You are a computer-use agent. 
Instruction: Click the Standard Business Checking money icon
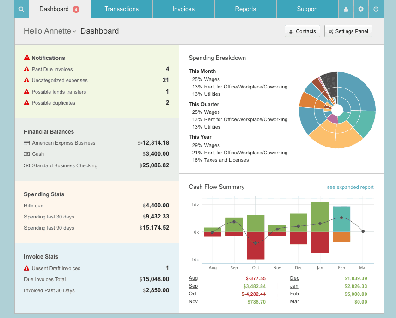(x=27, y=165)
